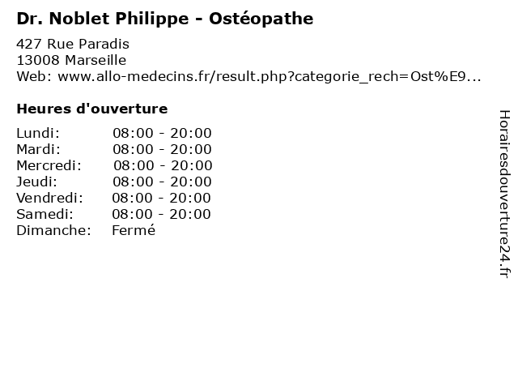Click Samedi's 08:00 - 20:00 hours

(161, 214)
